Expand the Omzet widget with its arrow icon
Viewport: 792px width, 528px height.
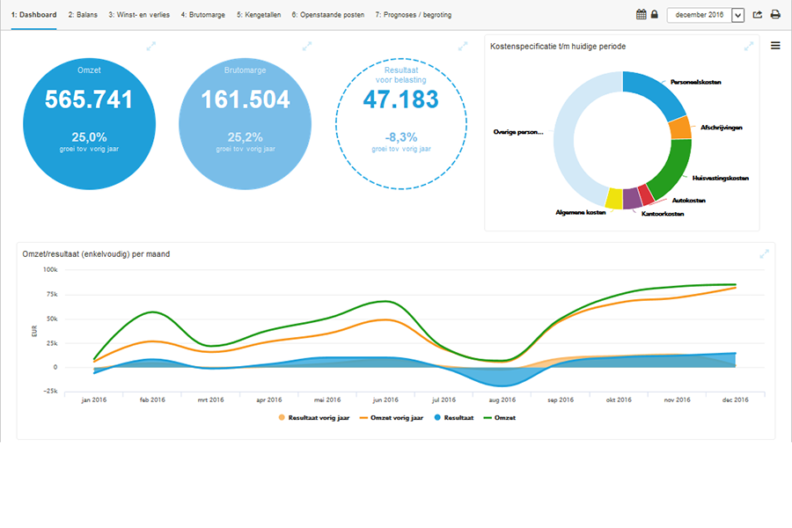[151, 46]
